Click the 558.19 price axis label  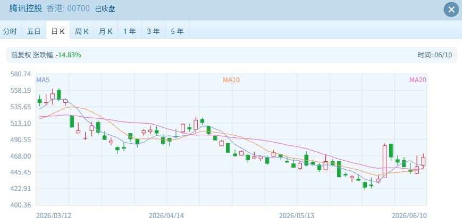click(x=21, y=91)
